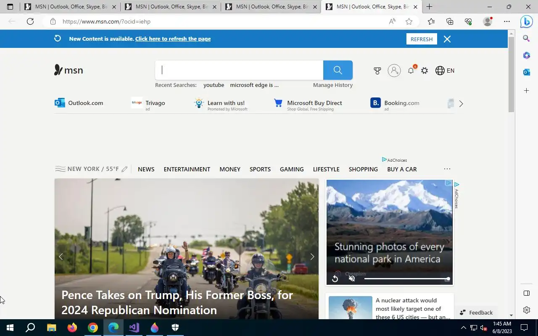Open MSN notifications bell

(411, 71)
